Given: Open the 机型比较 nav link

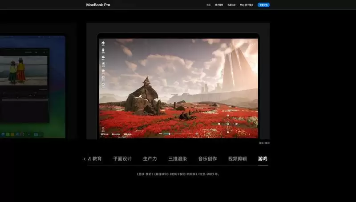Looking at the screenshot, I should click(231, 5).
